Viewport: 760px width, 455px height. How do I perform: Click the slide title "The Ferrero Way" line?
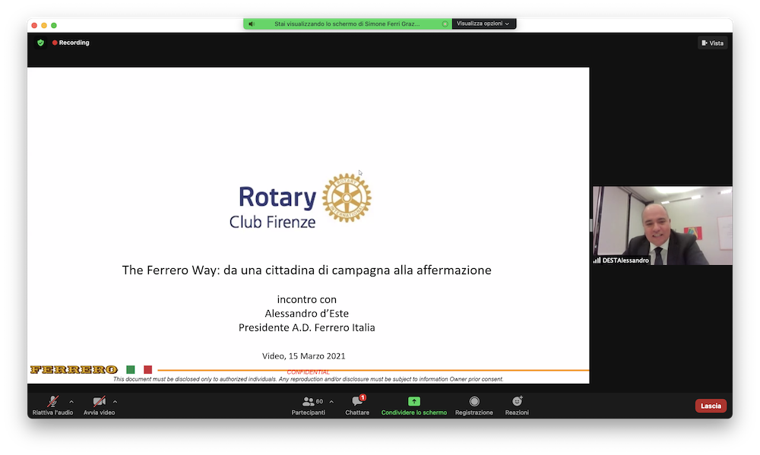307,270
